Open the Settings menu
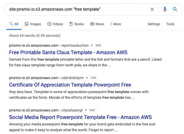The width and height of the screenshot is (184, 134). tap(154, 24)
